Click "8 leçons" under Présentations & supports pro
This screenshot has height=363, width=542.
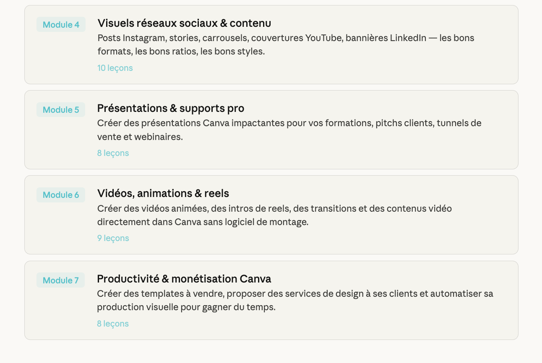point(113,153)
